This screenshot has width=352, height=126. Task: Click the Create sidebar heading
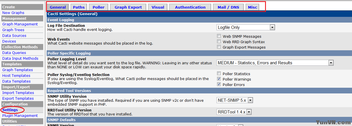coord(22,7)
